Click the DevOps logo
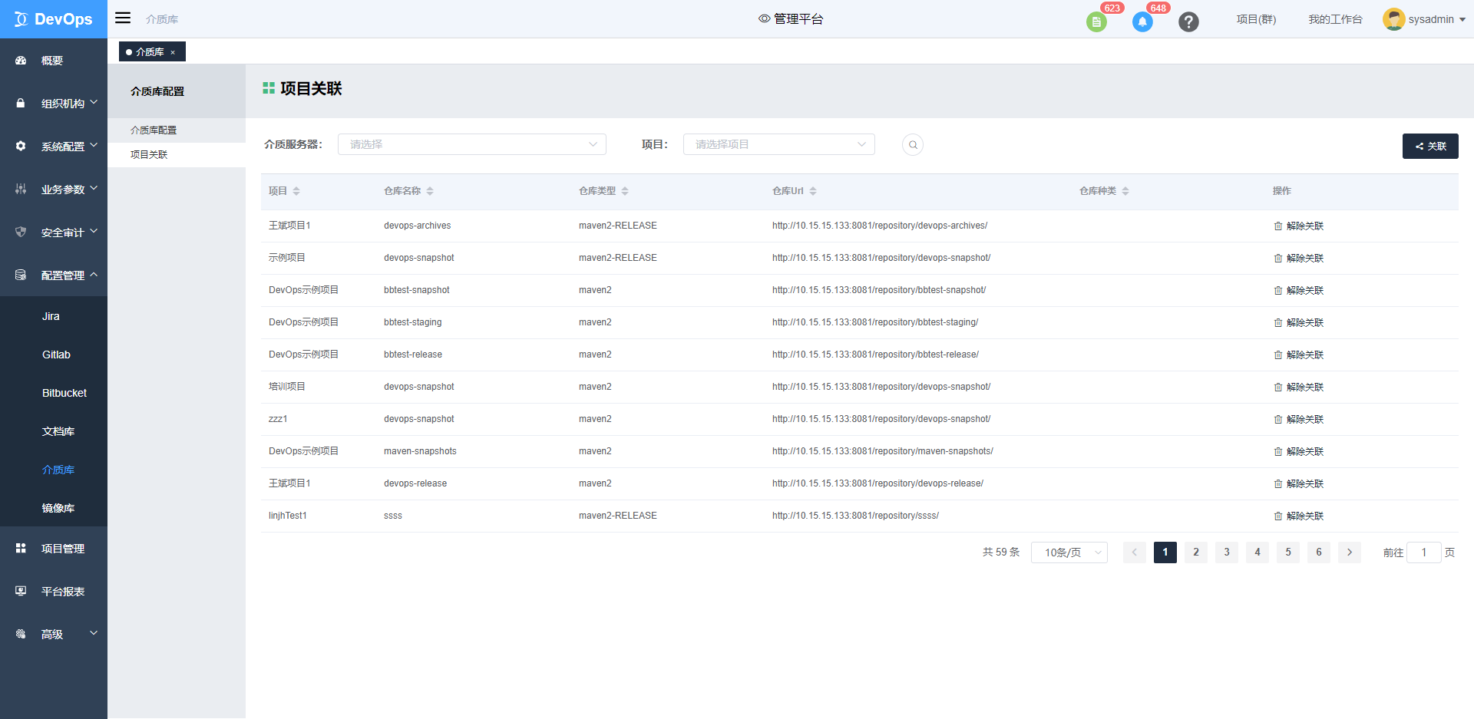 [x=54, y=19]
